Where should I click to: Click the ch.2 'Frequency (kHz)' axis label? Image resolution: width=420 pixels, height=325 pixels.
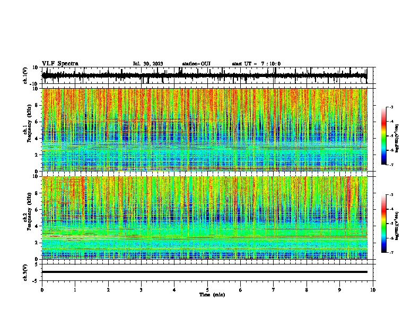click(x=28, y=211)
